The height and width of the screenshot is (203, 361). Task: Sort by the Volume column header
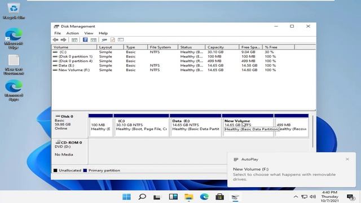[x=74, y=47]
